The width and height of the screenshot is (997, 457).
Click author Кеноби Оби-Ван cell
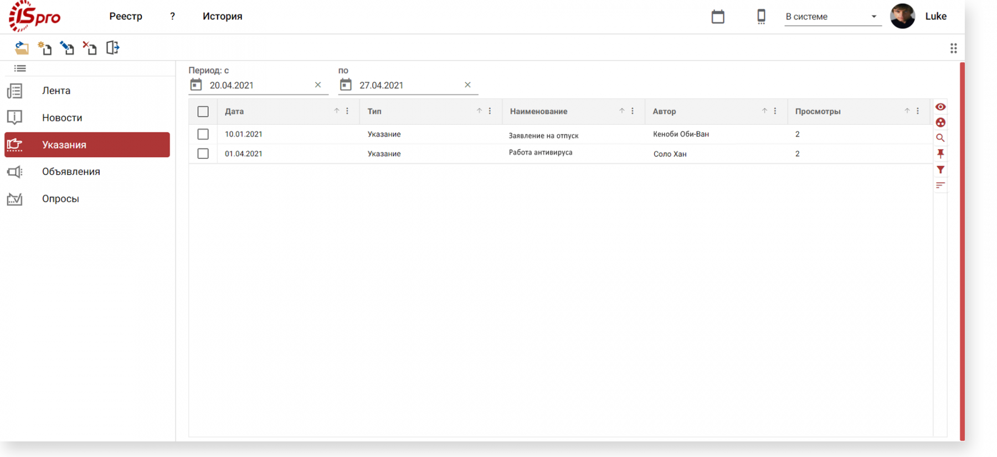click(x=681, y=134)
